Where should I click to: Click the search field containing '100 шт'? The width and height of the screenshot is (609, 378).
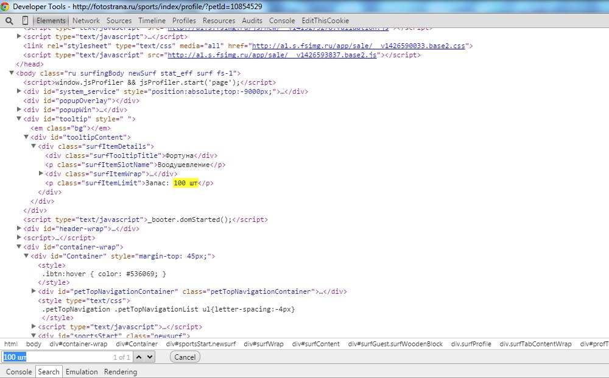pos(67,357)
